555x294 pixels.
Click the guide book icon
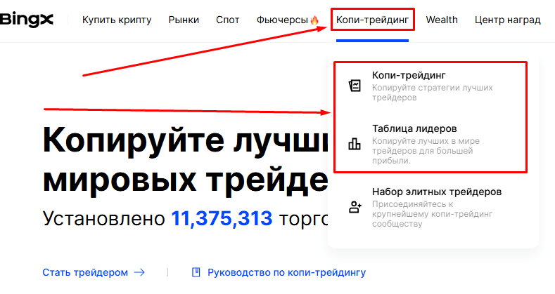pos(196,272)
